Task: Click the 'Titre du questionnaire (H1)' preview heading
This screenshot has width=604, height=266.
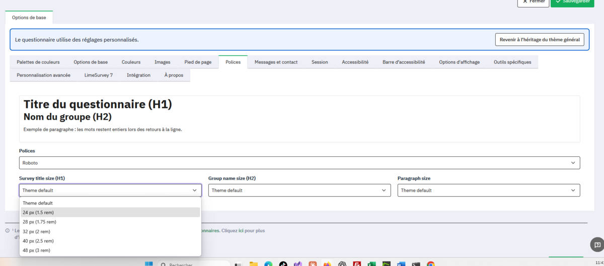Action: tap(98, 104)
